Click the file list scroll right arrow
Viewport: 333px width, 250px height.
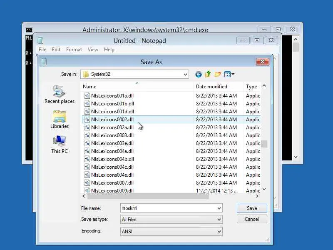tap(257, 196)
